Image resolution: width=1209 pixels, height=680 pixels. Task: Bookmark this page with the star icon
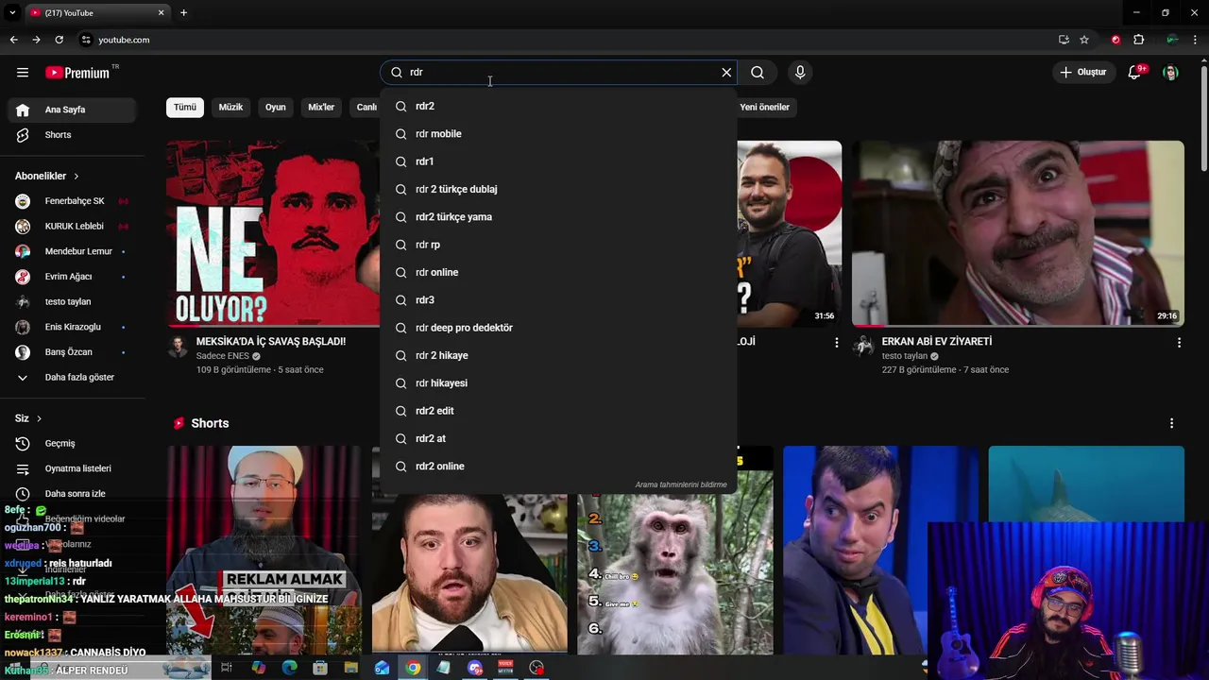[x=1084, y=40]
